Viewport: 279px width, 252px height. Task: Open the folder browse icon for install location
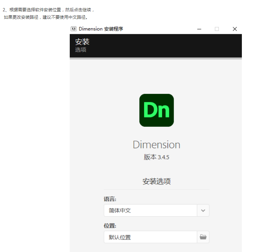coord(203,237)
